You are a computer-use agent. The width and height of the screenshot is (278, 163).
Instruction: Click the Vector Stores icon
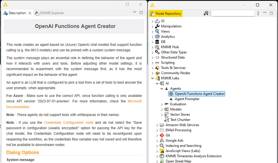coord(167,115)
